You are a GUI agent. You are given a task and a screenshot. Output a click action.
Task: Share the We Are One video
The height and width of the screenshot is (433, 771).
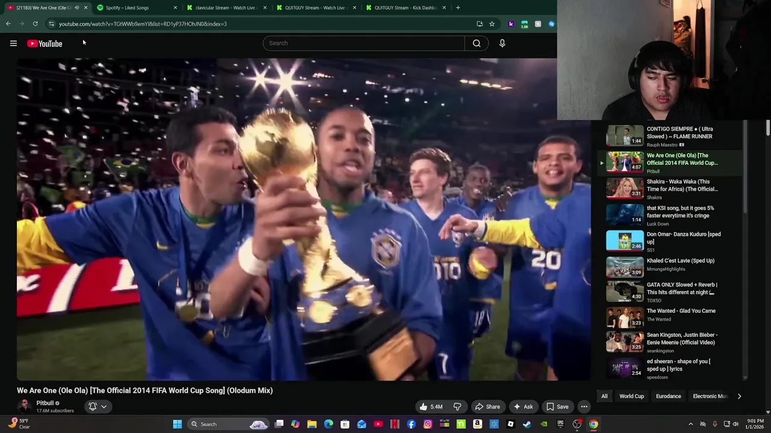click(487, 407)
